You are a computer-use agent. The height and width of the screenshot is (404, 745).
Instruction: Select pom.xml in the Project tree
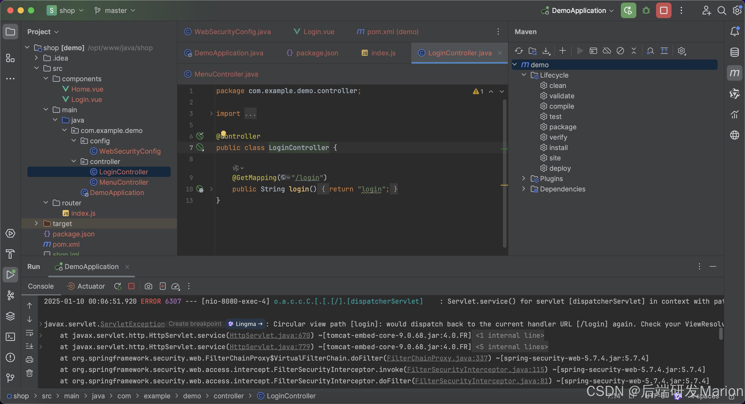66,244
